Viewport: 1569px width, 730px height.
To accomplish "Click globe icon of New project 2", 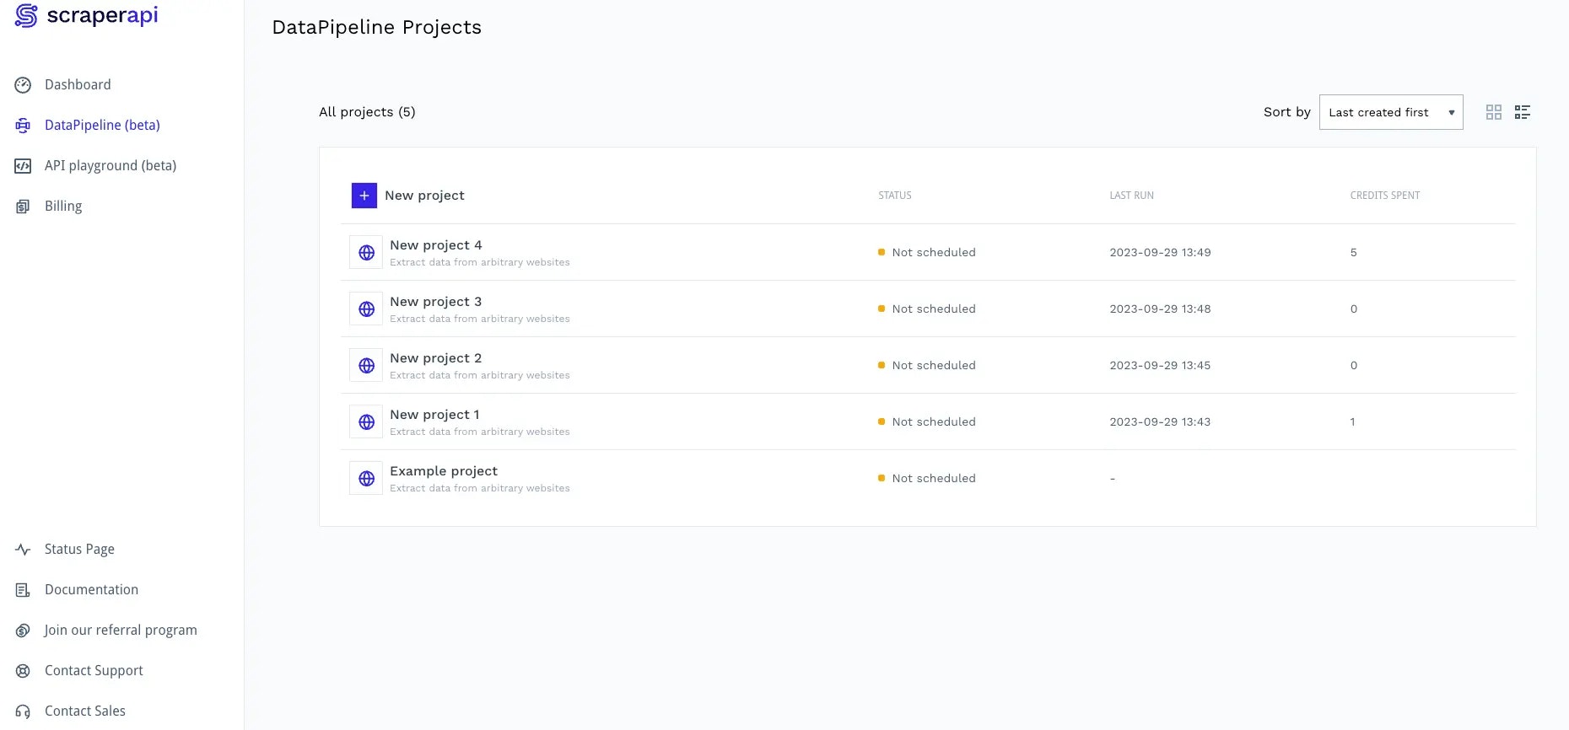I will click(366, 366).
